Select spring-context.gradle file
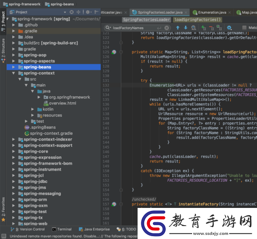 pyautogui.click(x=49, y=133)
